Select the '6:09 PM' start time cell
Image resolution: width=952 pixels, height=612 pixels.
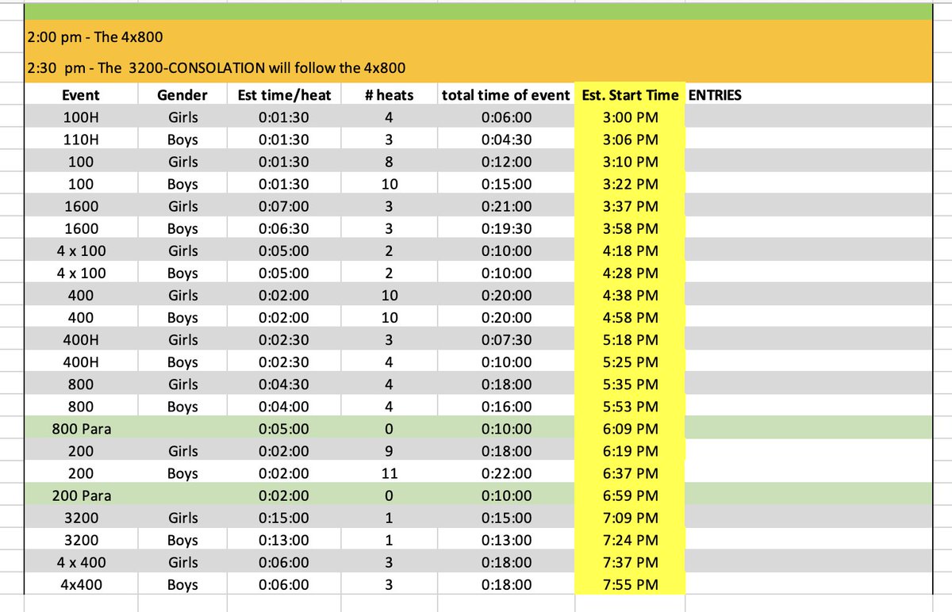630,429
